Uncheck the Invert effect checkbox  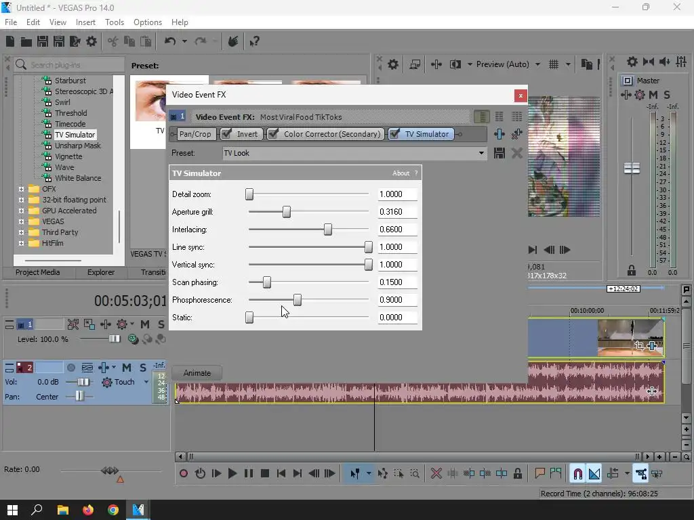click(x=226, y=134)
